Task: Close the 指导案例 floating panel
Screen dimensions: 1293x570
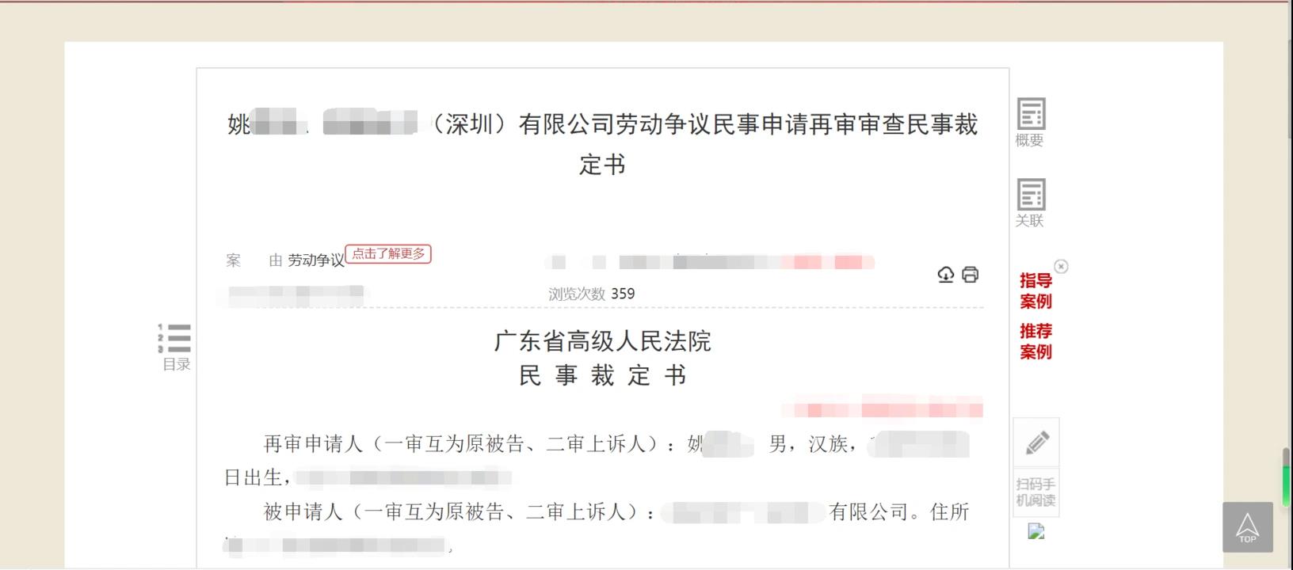Action: [1062, 267]
